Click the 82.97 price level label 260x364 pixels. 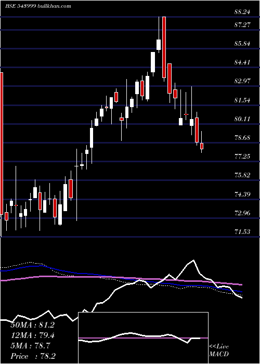pos(242,81)
